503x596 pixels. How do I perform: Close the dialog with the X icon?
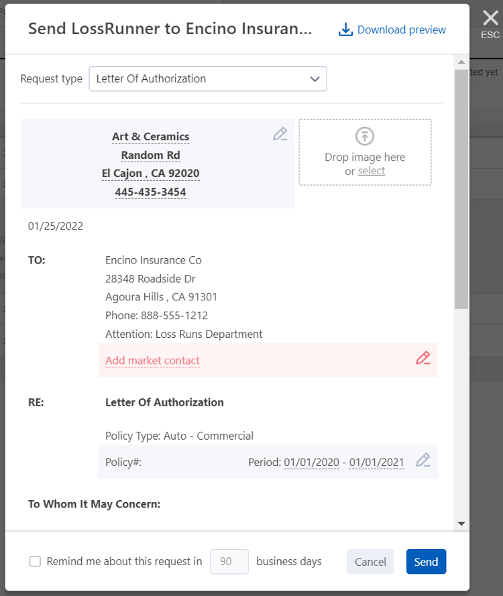[x=490, y=19]
